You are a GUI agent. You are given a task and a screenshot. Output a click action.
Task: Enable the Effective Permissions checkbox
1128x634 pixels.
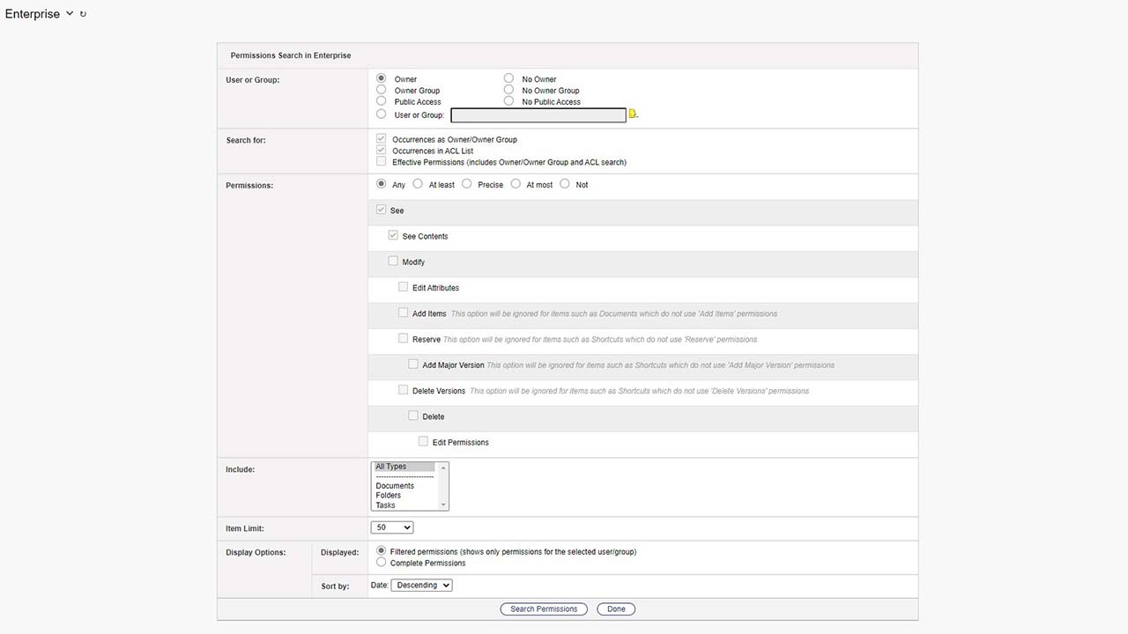coord(382,162)
